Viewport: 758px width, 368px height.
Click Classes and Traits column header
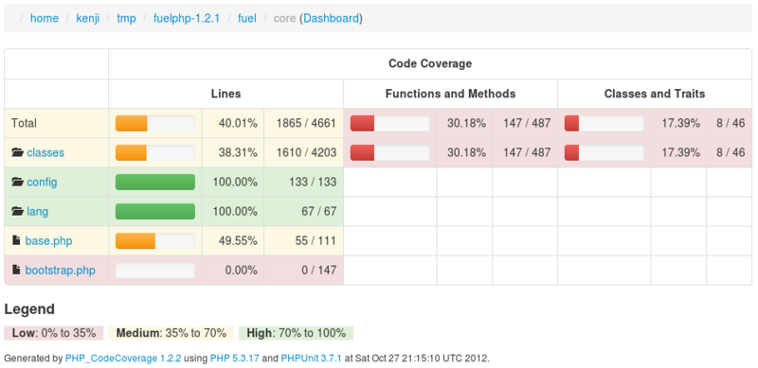pos(655,94)
